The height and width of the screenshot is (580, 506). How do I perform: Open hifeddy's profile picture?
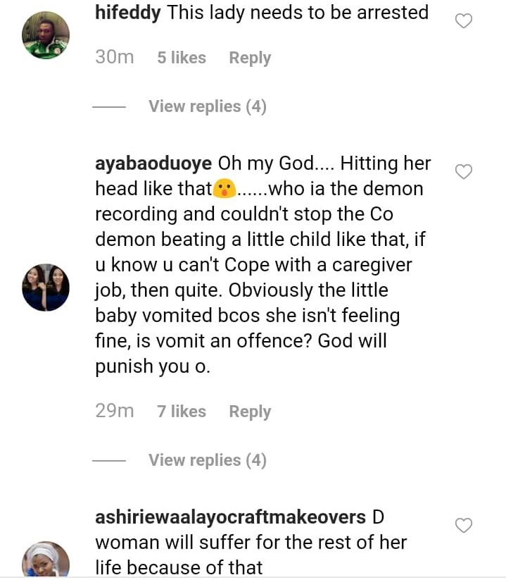tap(46, 35)
